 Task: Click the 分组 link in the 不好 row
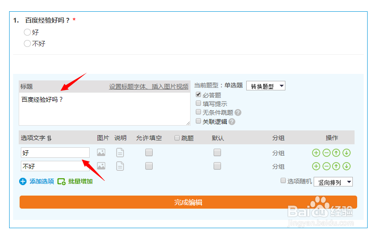tap(278, 166)
